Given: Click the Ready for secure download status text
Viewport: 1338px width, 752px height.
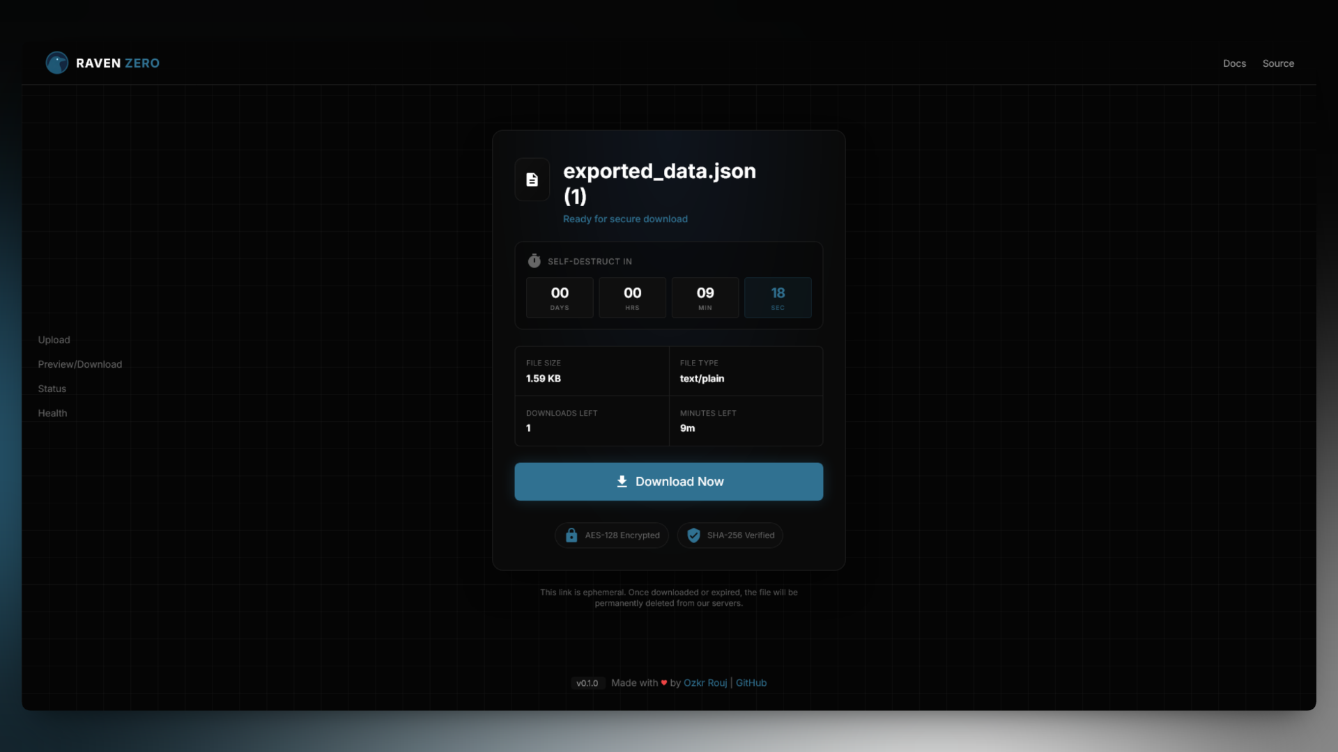Looking at the screenshot, I should (x=625, y=219).
